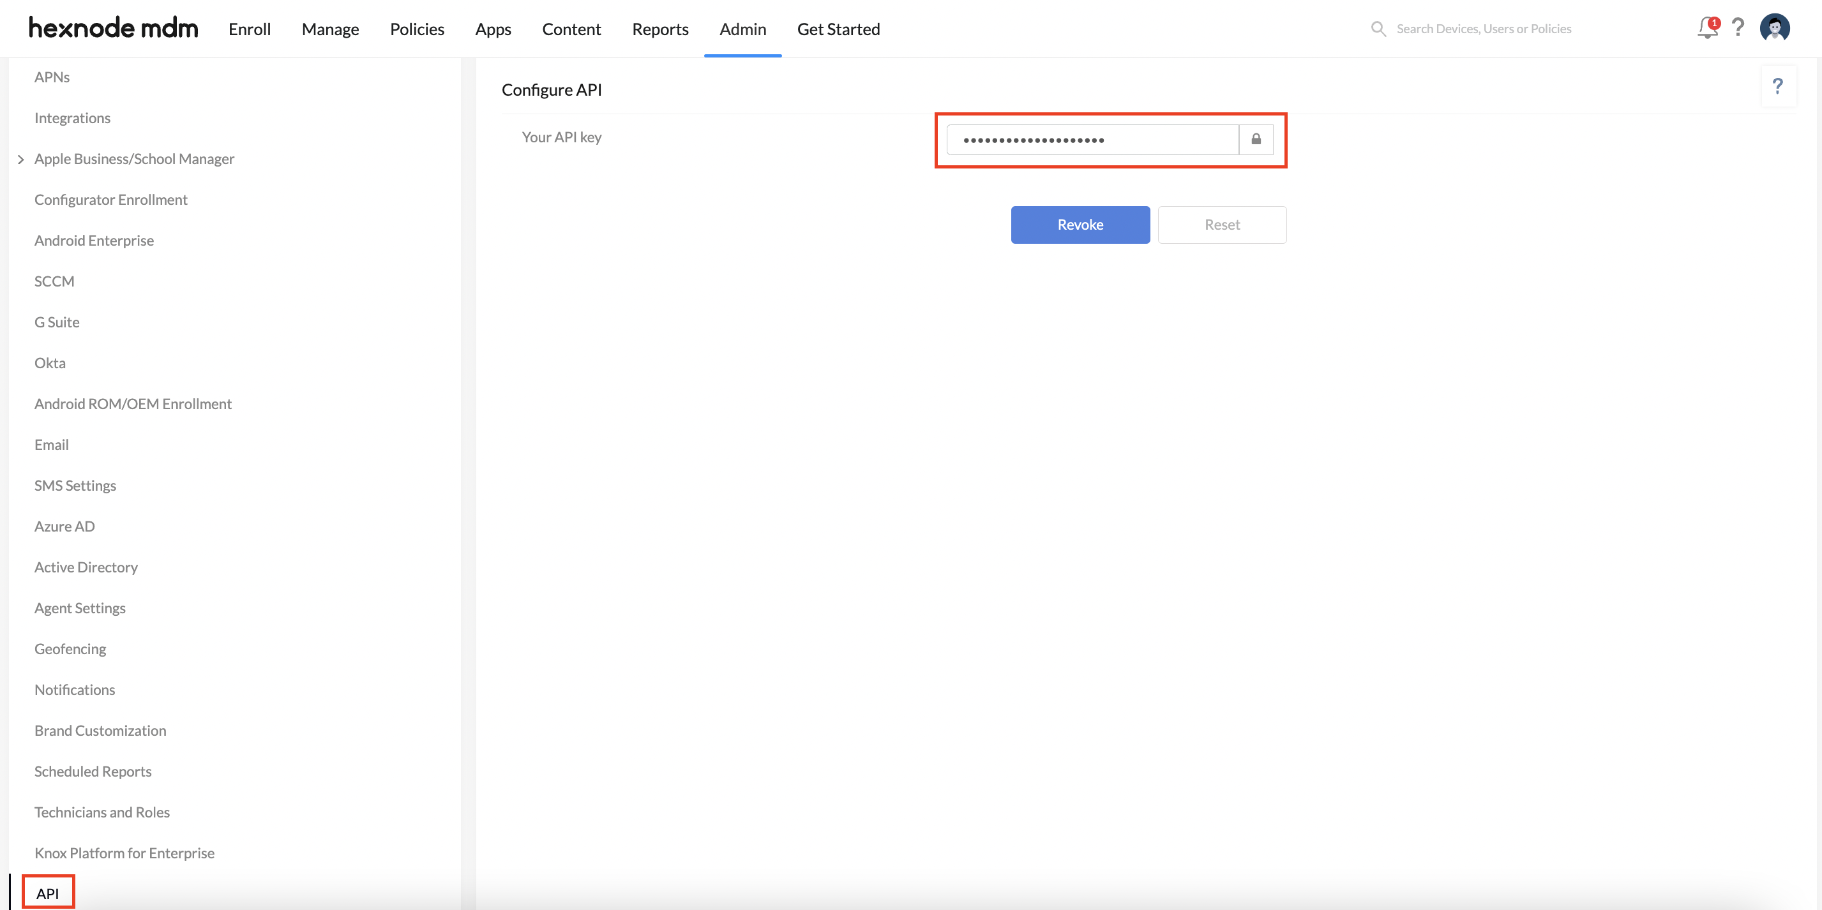Open G Suite settings
This screenshot has height=910, width=1822.
[x=57, y=322]
